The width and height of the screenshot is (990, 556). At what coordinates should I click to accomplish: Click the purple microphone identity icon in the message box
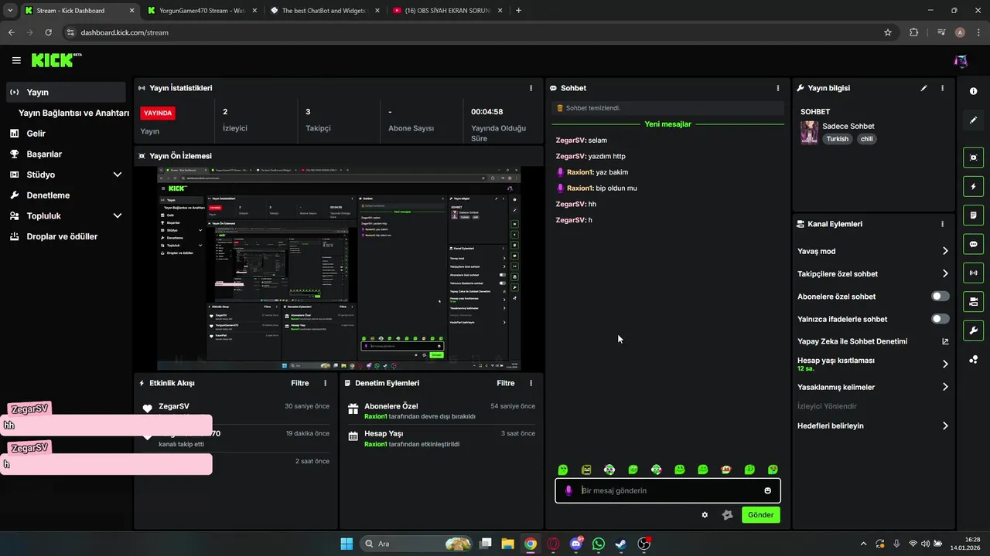(x=568, y=490)
